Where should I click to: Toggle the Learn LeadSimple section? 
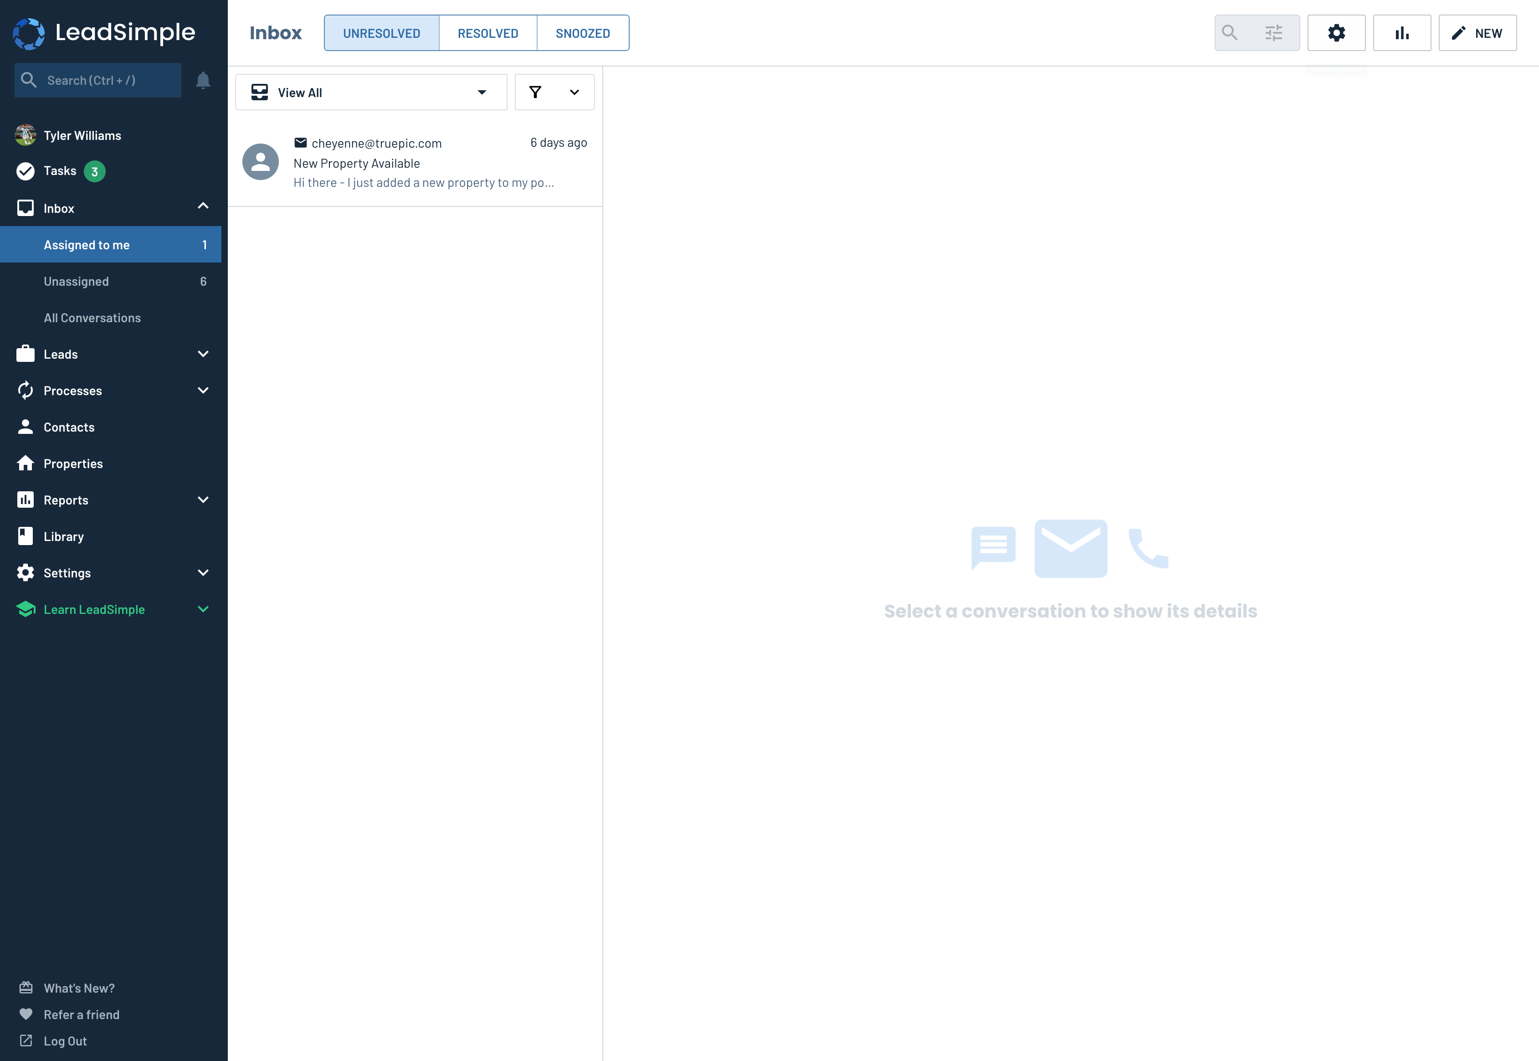coord(202,609)
